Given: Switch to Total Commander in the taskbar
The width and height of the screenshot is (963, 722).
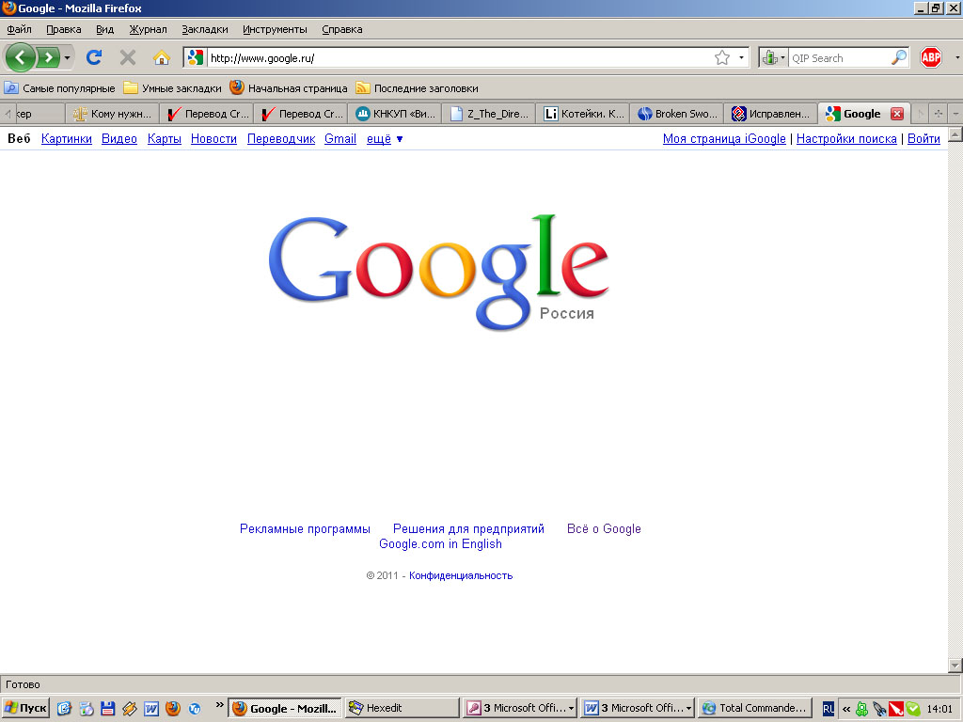Looking at the screenshot, I should 755,708.
